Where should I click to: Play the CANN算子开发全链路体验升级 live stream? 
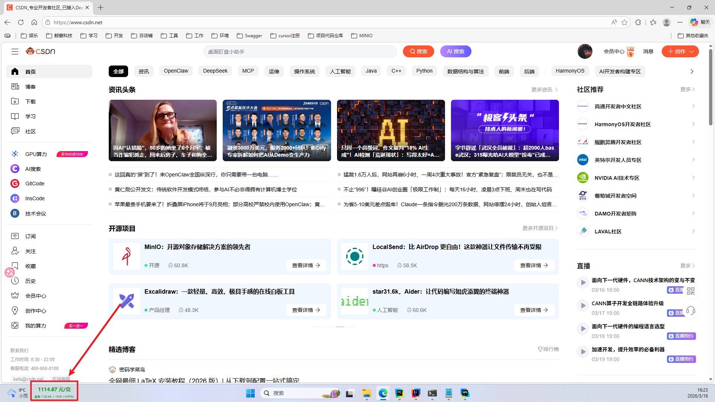click(x=583, y=306)
